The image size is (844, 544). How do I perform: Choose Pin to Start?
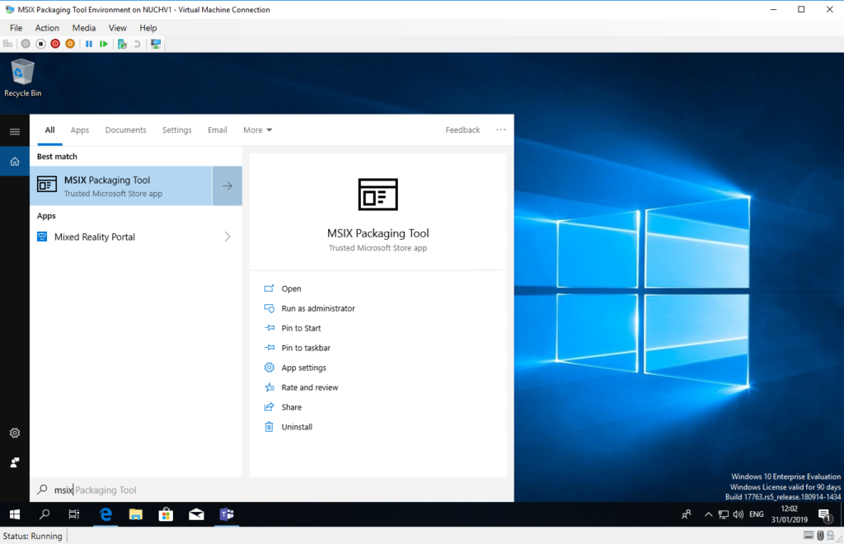coord(301,328)
